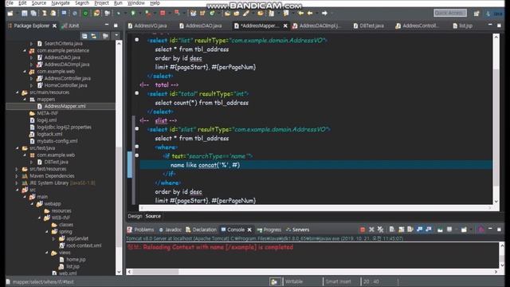This screenshot has height=287, width=510.
Task: Click the Console horizontal scrollbar thumb
Action: click(x=155, y=271)
